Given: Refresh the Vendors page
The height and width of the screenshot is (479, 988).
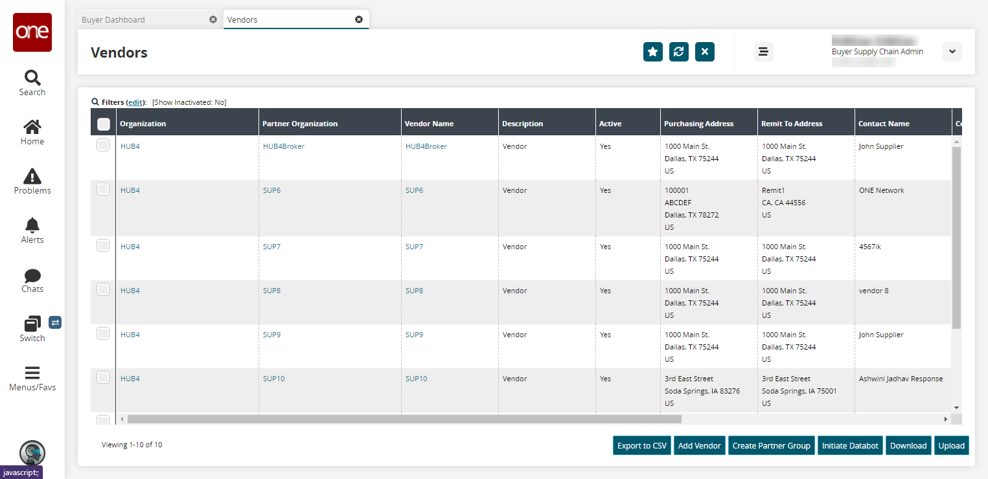Looking at the screenshot, I should [x=679, y=52].
